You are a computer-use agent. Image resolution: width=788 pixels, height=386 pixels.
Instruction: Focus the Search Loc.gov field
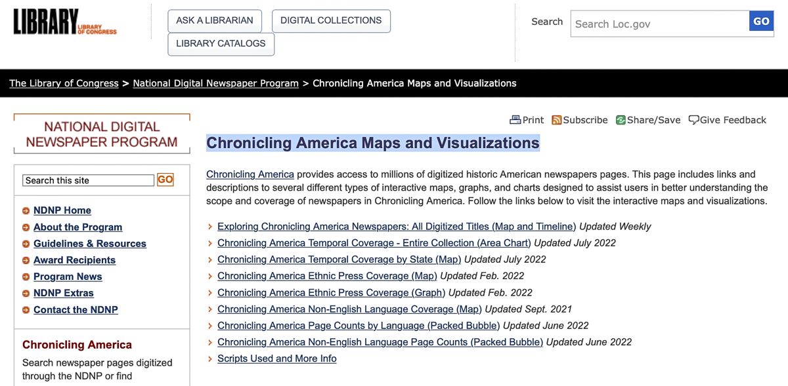[x=660, y=24]
